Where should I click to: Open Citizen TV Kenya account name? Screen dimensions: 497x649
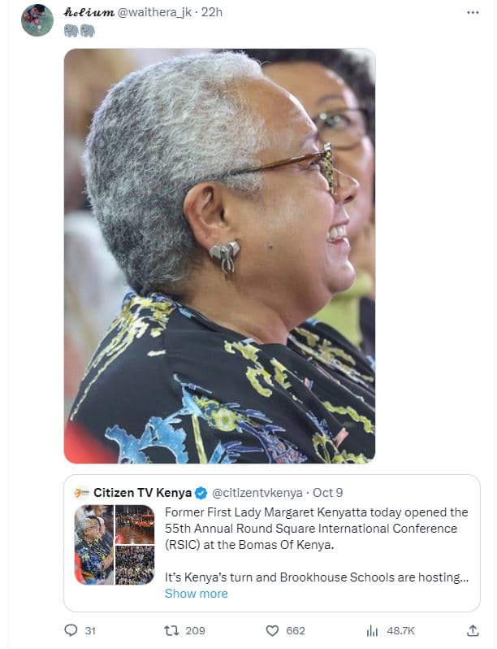[143, 493]
